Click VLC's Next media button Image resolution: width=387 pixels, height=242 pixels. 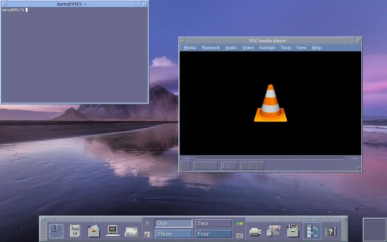214,166
